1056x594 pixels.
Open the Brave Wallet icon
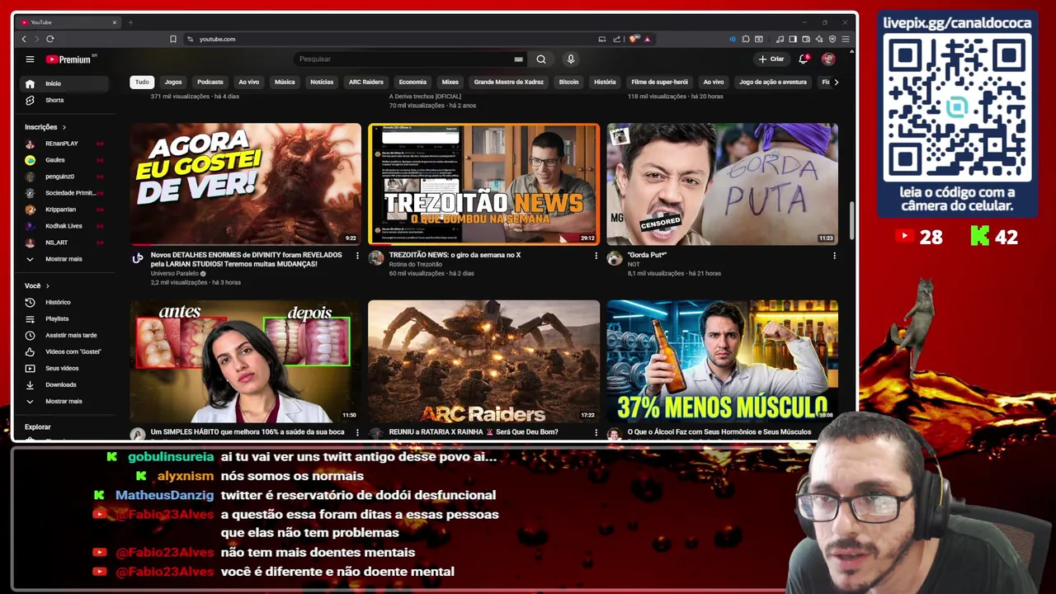806,39
